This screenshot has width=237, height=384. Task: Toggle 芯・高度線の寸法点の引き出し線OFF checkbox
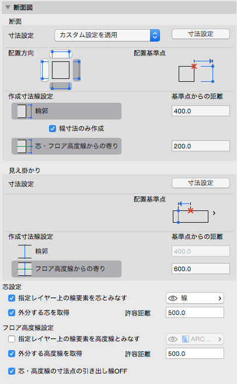click(12, 371)
